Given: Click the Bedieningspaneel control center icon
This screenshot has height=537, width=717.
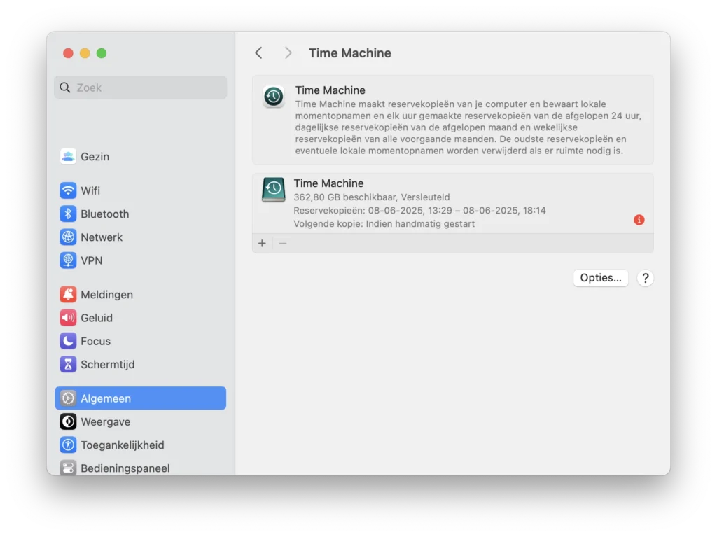Looking at the screenshot, I should (x=68, y=468).
